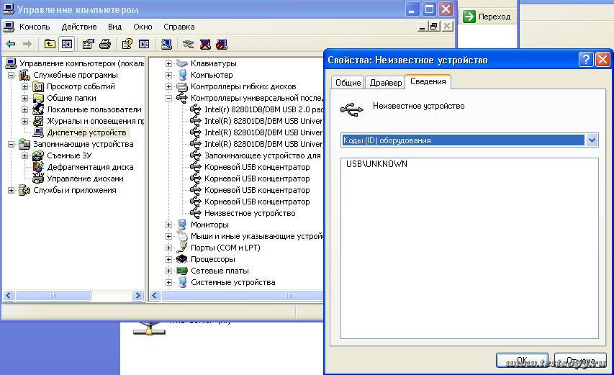Click the green Back arrow in toolbar
Screen dimensions: 614x375
11,44
